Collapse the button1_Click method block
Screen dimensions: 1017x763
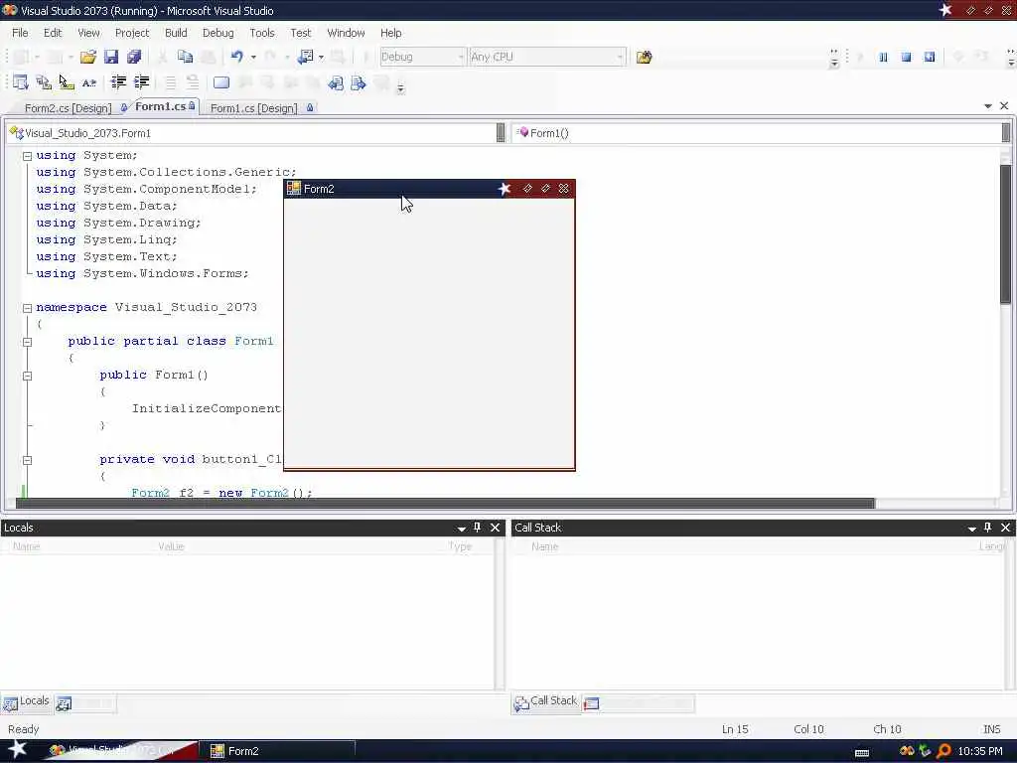[x=27, y=460]
